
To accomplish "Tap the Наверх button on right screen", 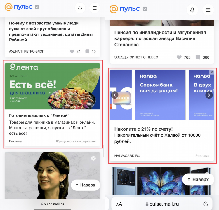I will click(x=198, y=179).
